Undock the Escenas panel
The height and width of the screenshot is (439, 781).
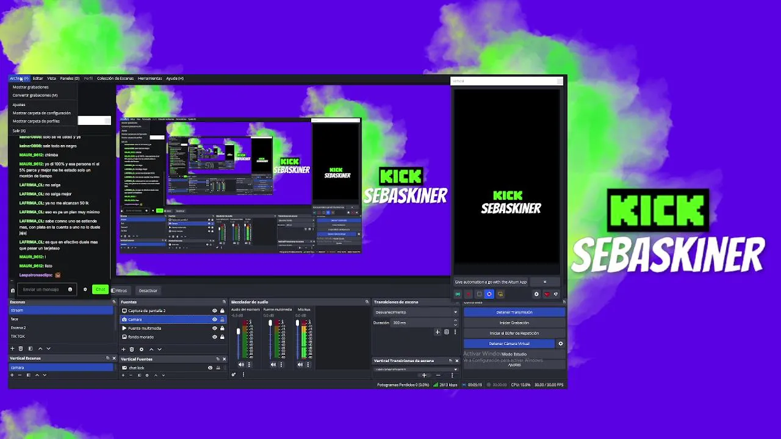(114, 302)
